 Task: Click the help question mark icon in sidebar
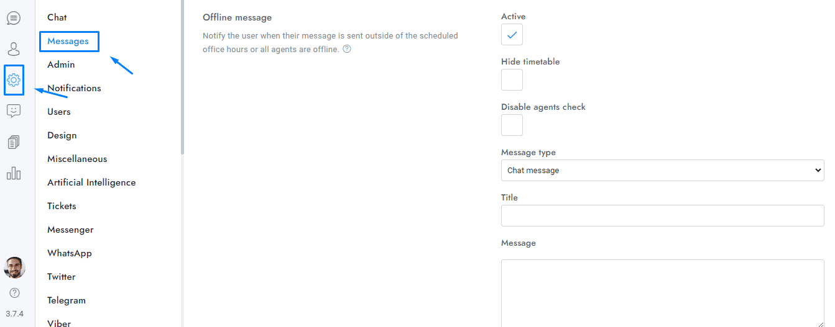click(x=14, y=293)
